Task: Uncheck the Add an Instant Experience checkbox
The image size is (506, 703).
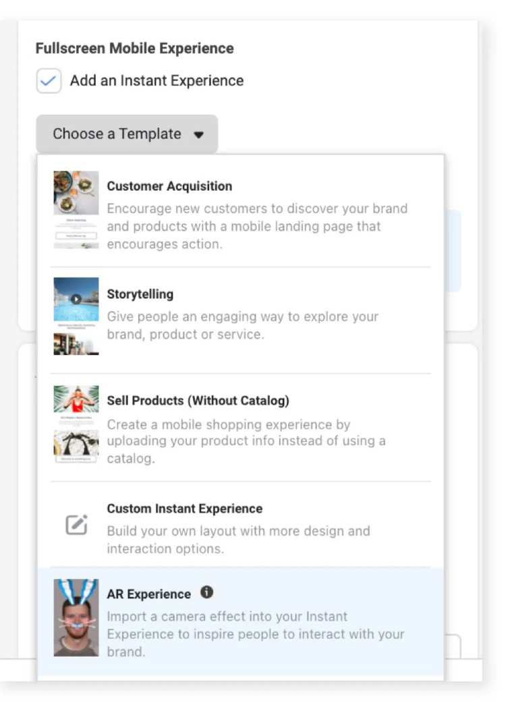Action: (x=49, y=81)
